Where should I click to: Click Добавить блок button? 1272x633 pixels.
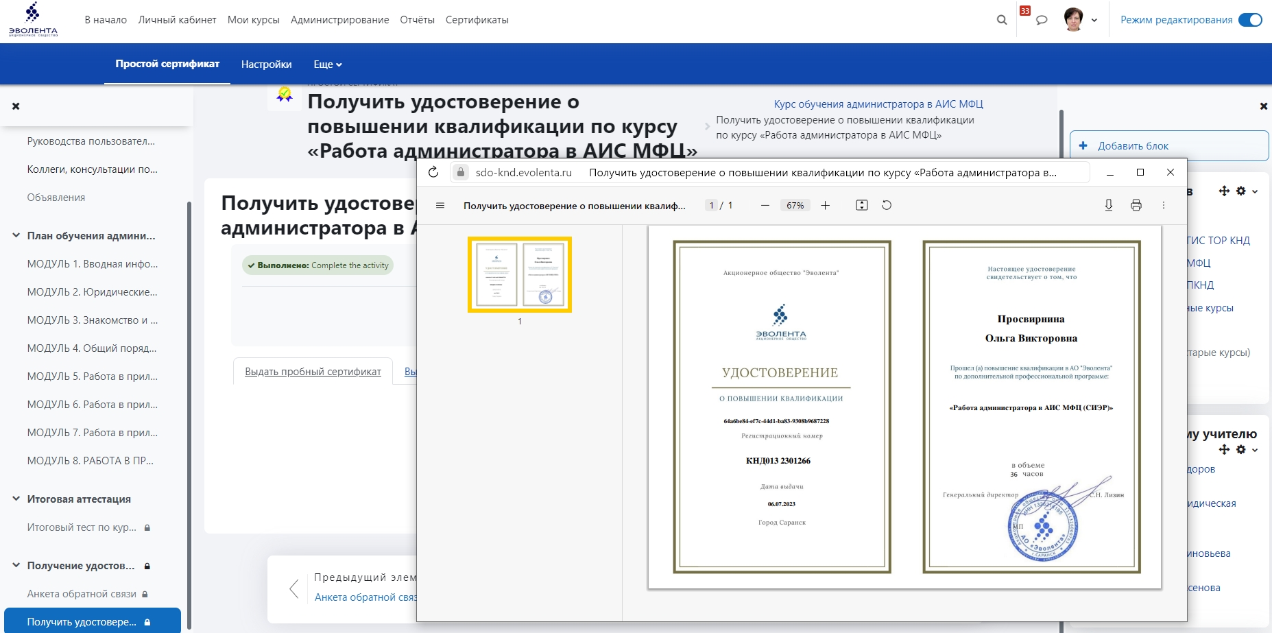(1169, 145)
